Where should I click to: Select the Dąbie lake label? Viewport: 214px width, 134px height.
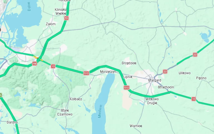click(29, 7)
